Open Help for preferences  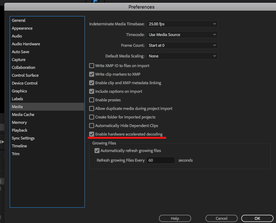tap(175, 218)
